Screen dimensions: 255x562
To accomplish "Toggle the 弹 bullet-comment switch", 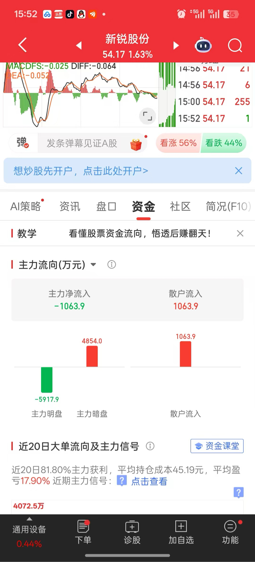I will tap(23, 143).
